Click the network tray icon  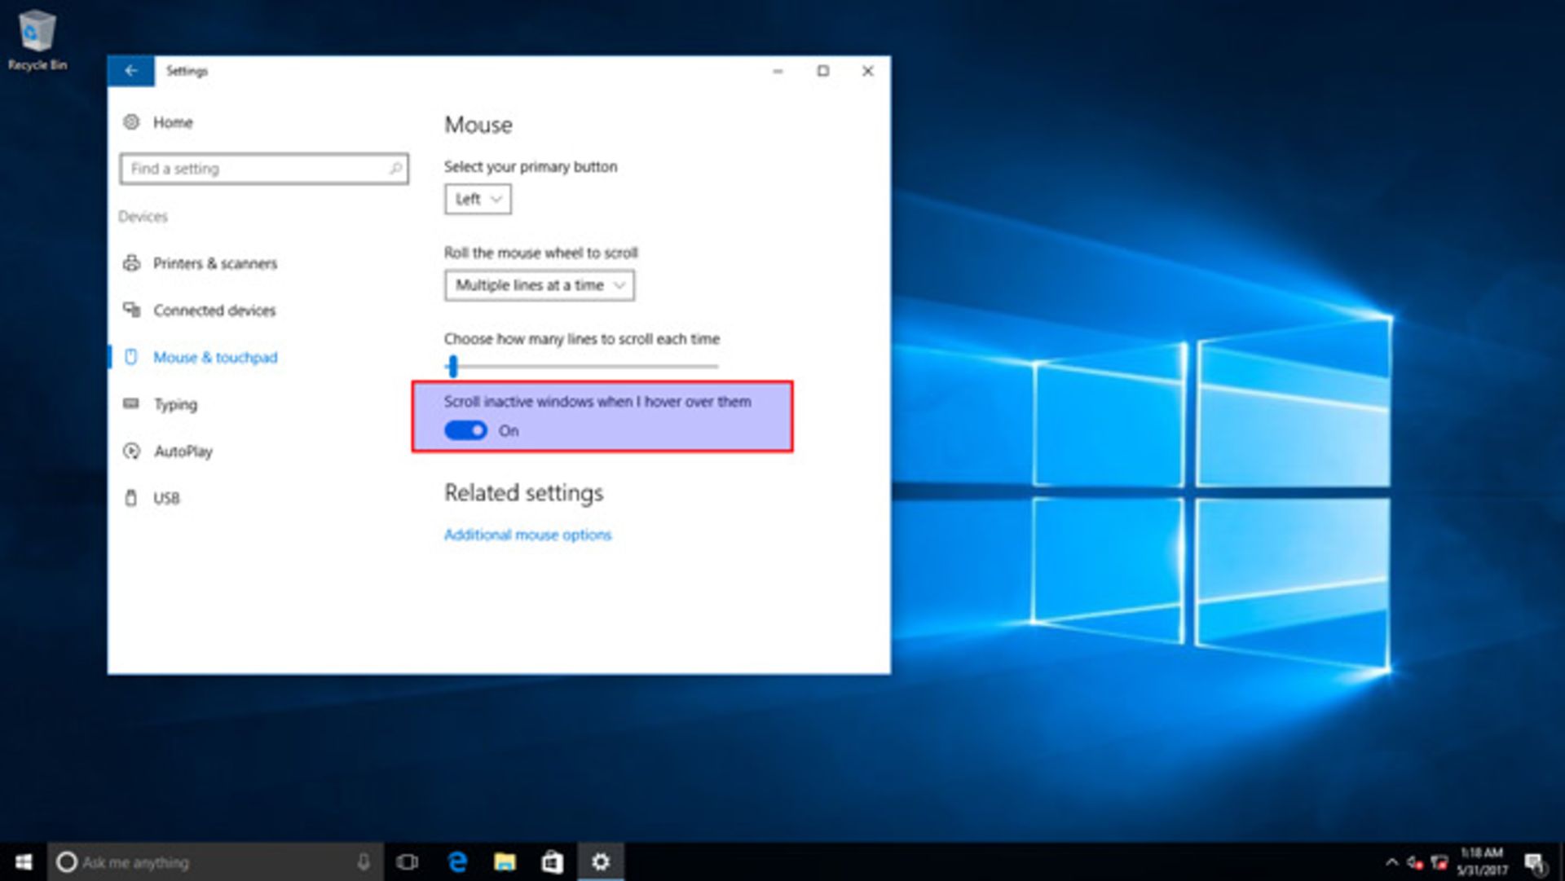(x=1439, y=862)
